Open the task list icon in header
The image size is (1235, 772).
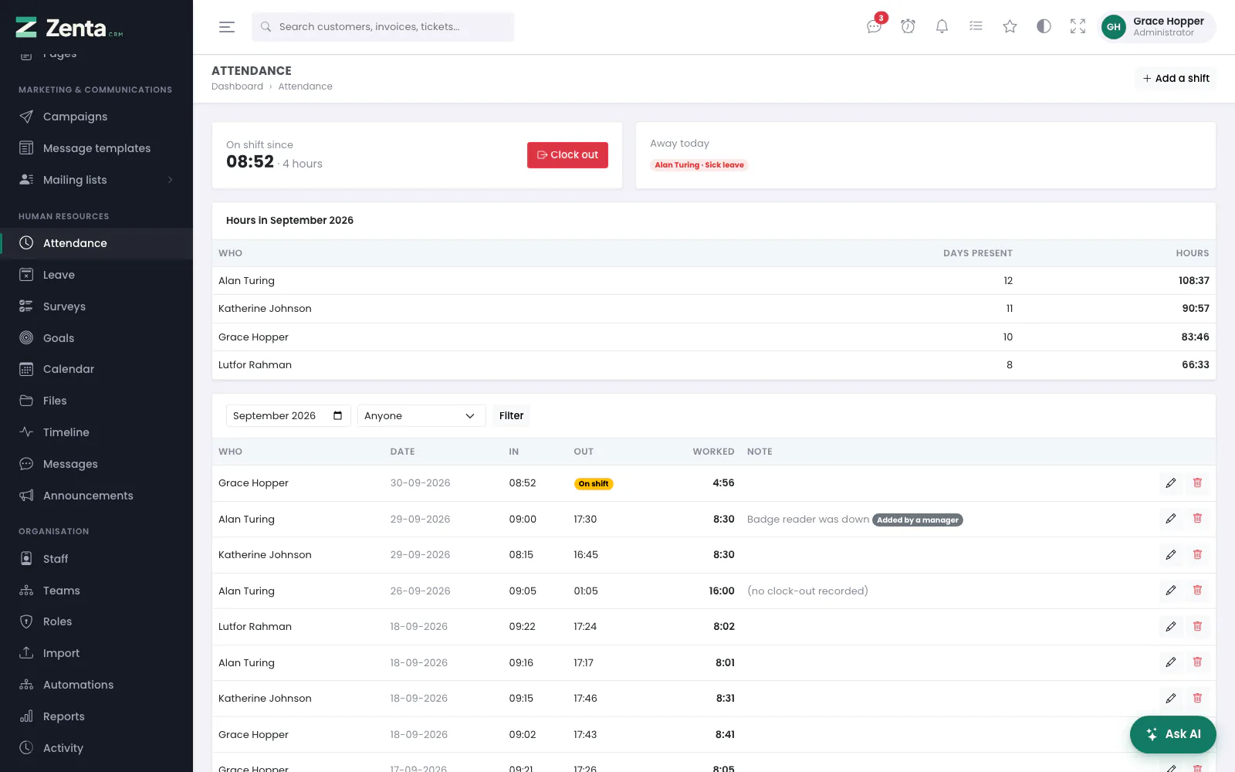pos(976,26)
